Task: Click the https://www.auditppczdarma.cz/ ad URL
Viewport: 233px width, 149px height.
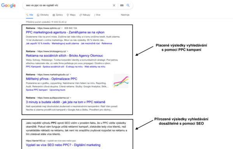Action: pyautogui.click(x=53, y=98)
